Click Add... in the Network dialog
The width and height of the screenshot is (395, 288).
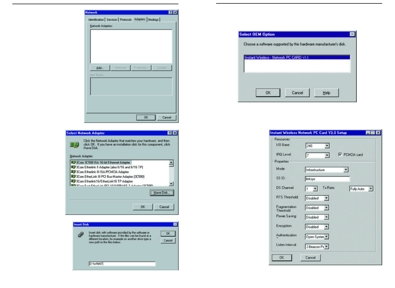point(100,68)
